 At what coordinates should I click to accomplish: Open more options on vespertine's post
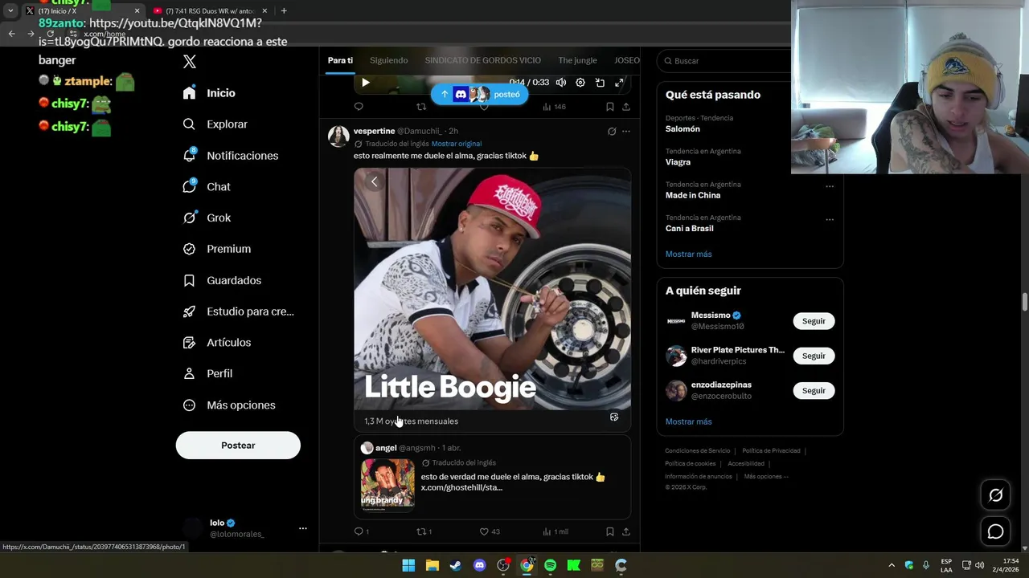626,132
